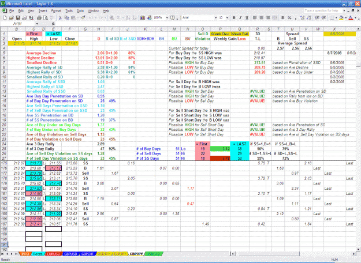361x263 pixels.
Task: Click the Copy icon
Action: click(66, 18)
